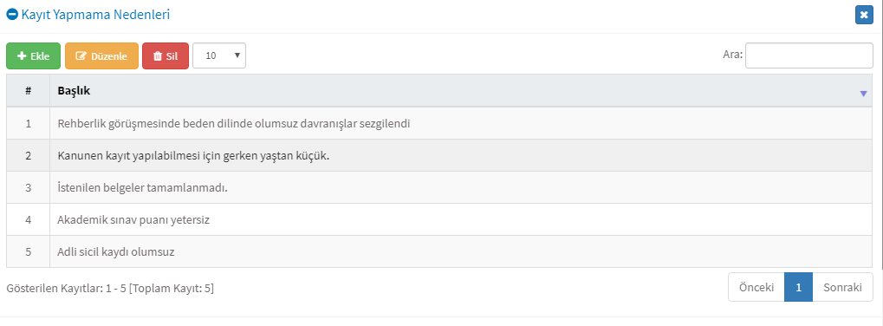Focus the Ara search field
The height and width of the screenshot is (326, 883).
point(809,55)
